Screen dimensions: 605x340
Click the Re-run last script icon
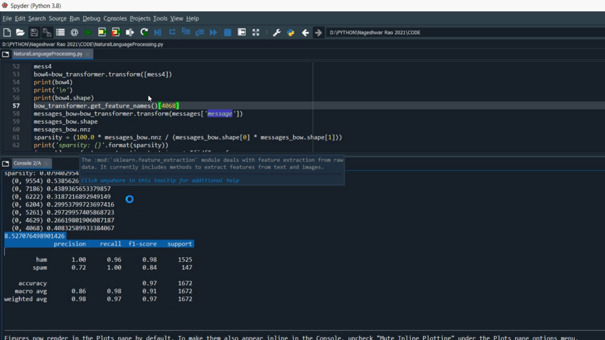[144, 33]
